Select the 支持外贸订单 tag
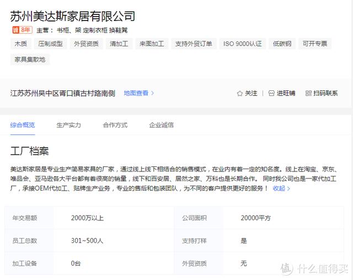This screenshot has height=280, width=353. coord(194,44)
